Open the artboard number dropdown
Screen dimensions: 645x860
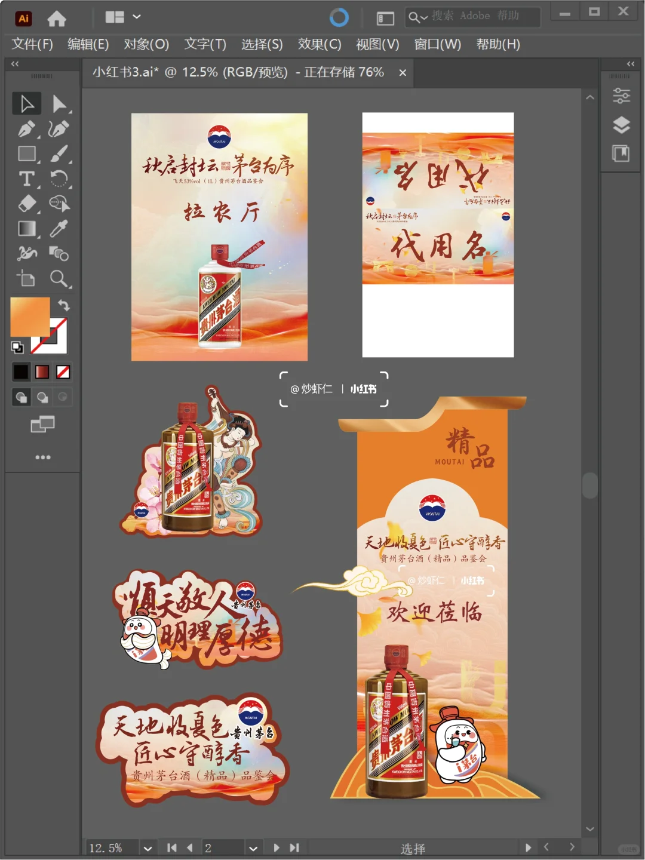(x=253, y=847)
